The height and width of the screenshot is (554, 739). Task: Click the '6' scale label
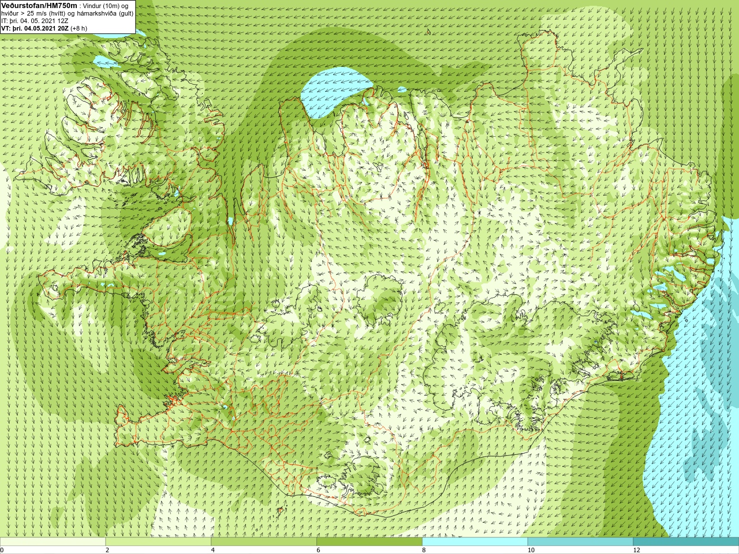point(318,550)
